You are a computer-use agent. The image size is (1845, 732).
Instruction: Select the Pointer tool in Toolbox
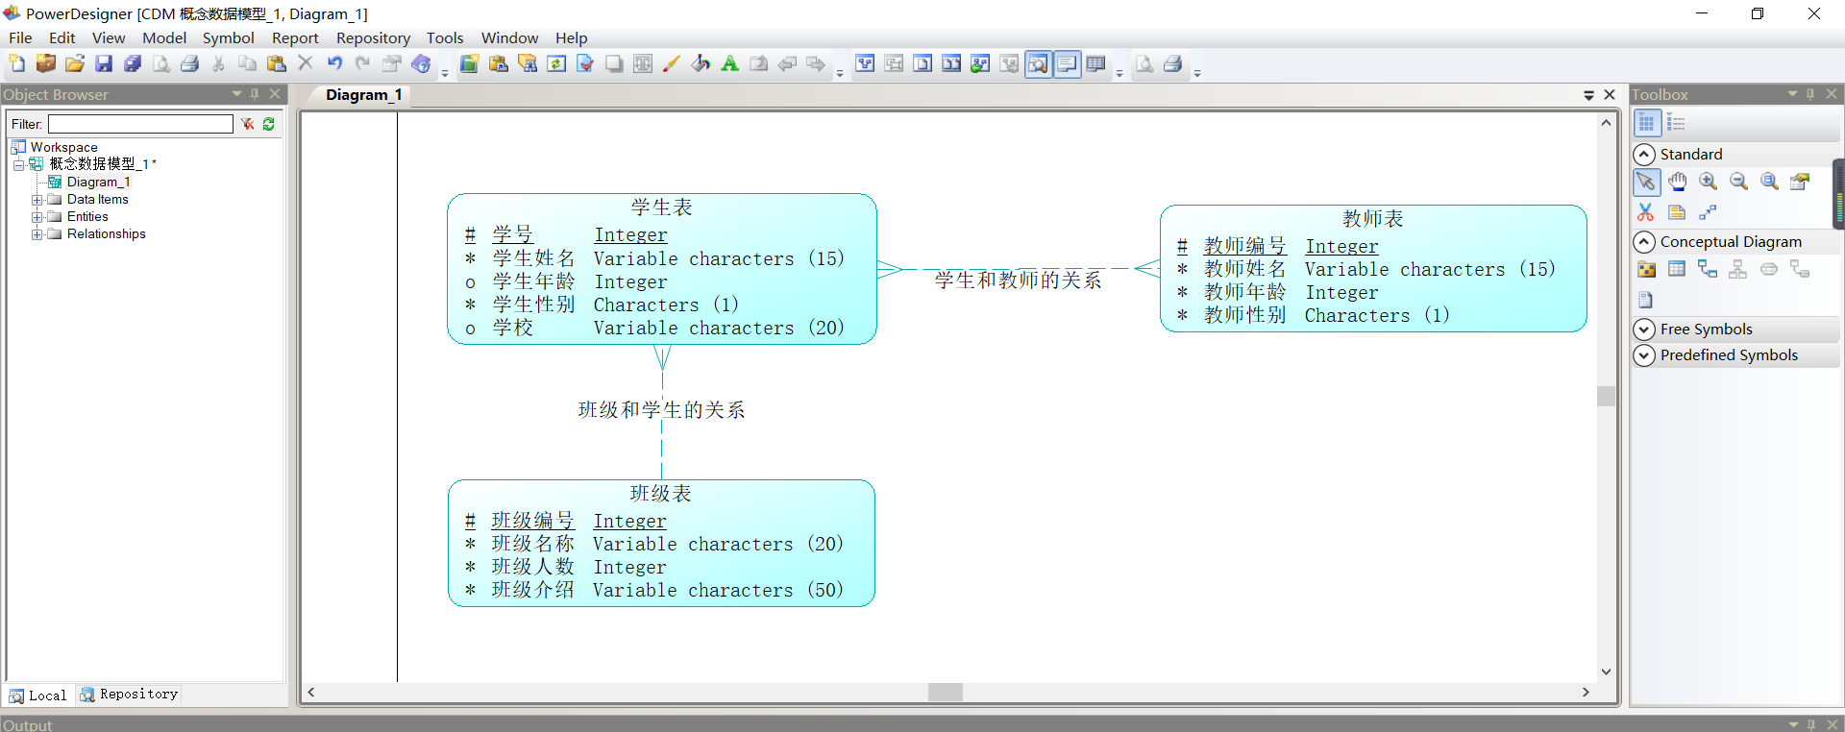coord(1646,182)
